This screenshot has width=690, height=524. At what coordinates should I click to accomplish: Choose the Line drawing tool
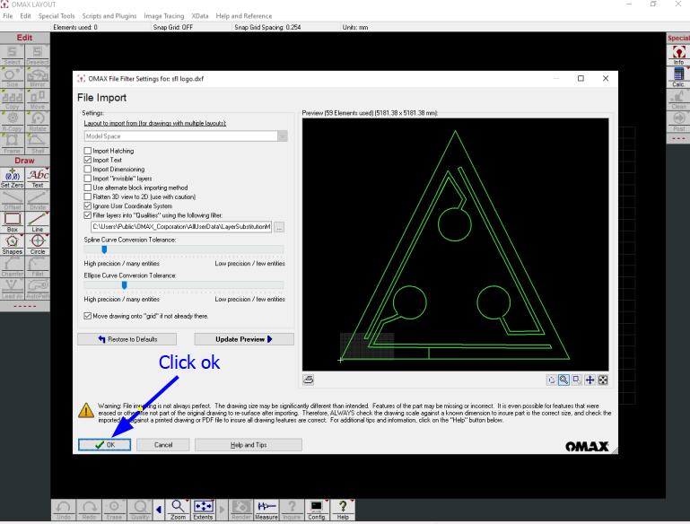pyautogui.click(x=38, y=223)
